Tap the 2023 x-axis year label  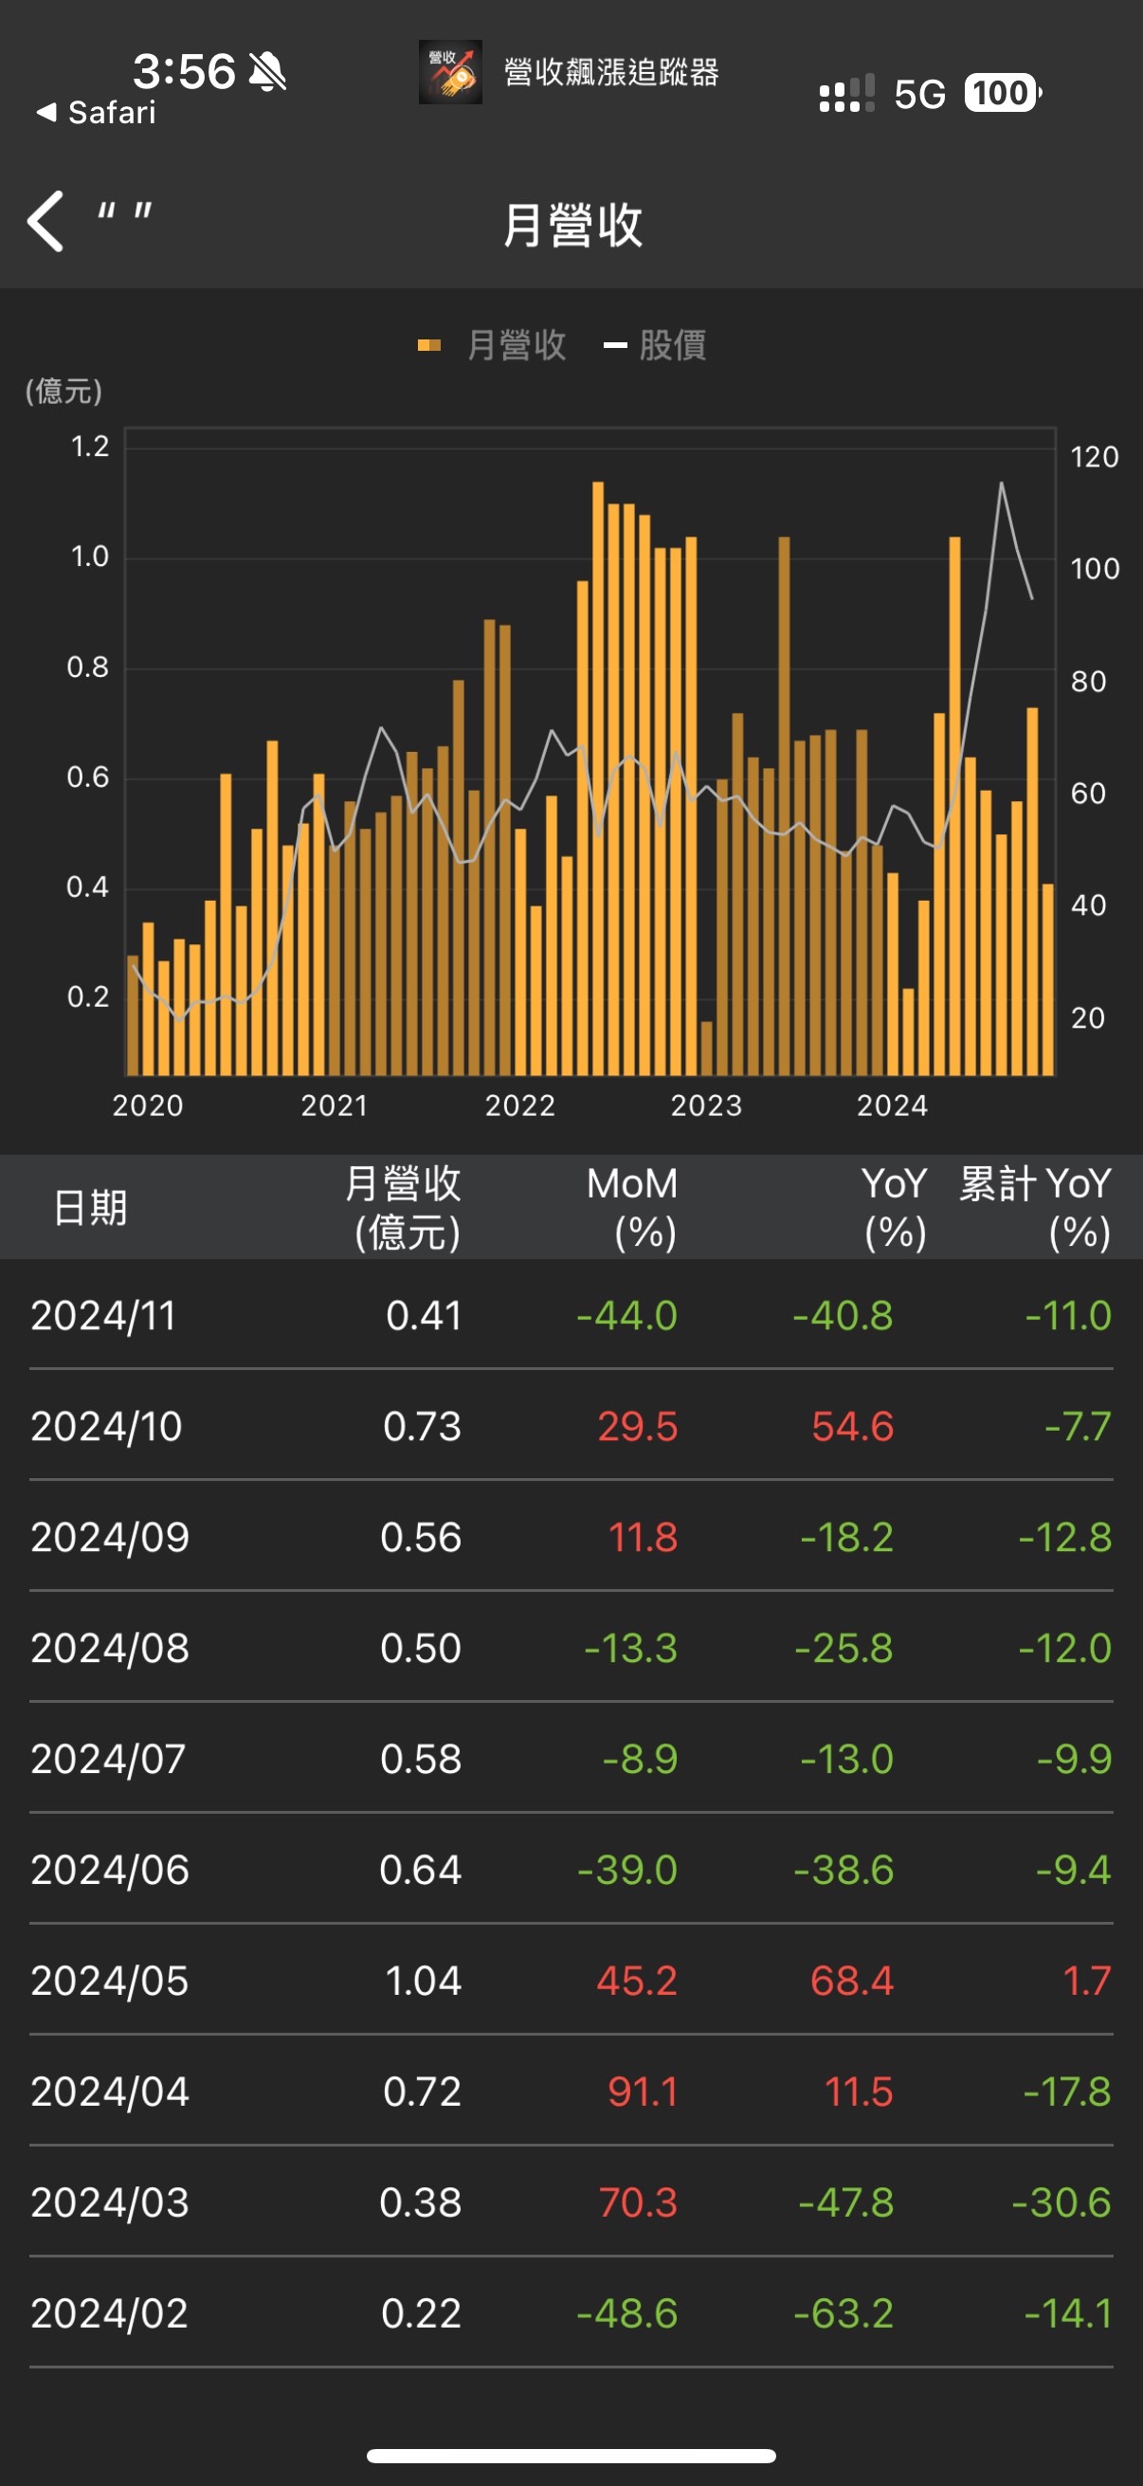click(706, 1105)
